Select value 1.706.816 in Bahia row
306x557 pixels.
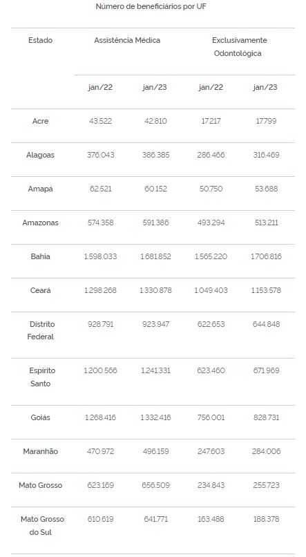266,256
